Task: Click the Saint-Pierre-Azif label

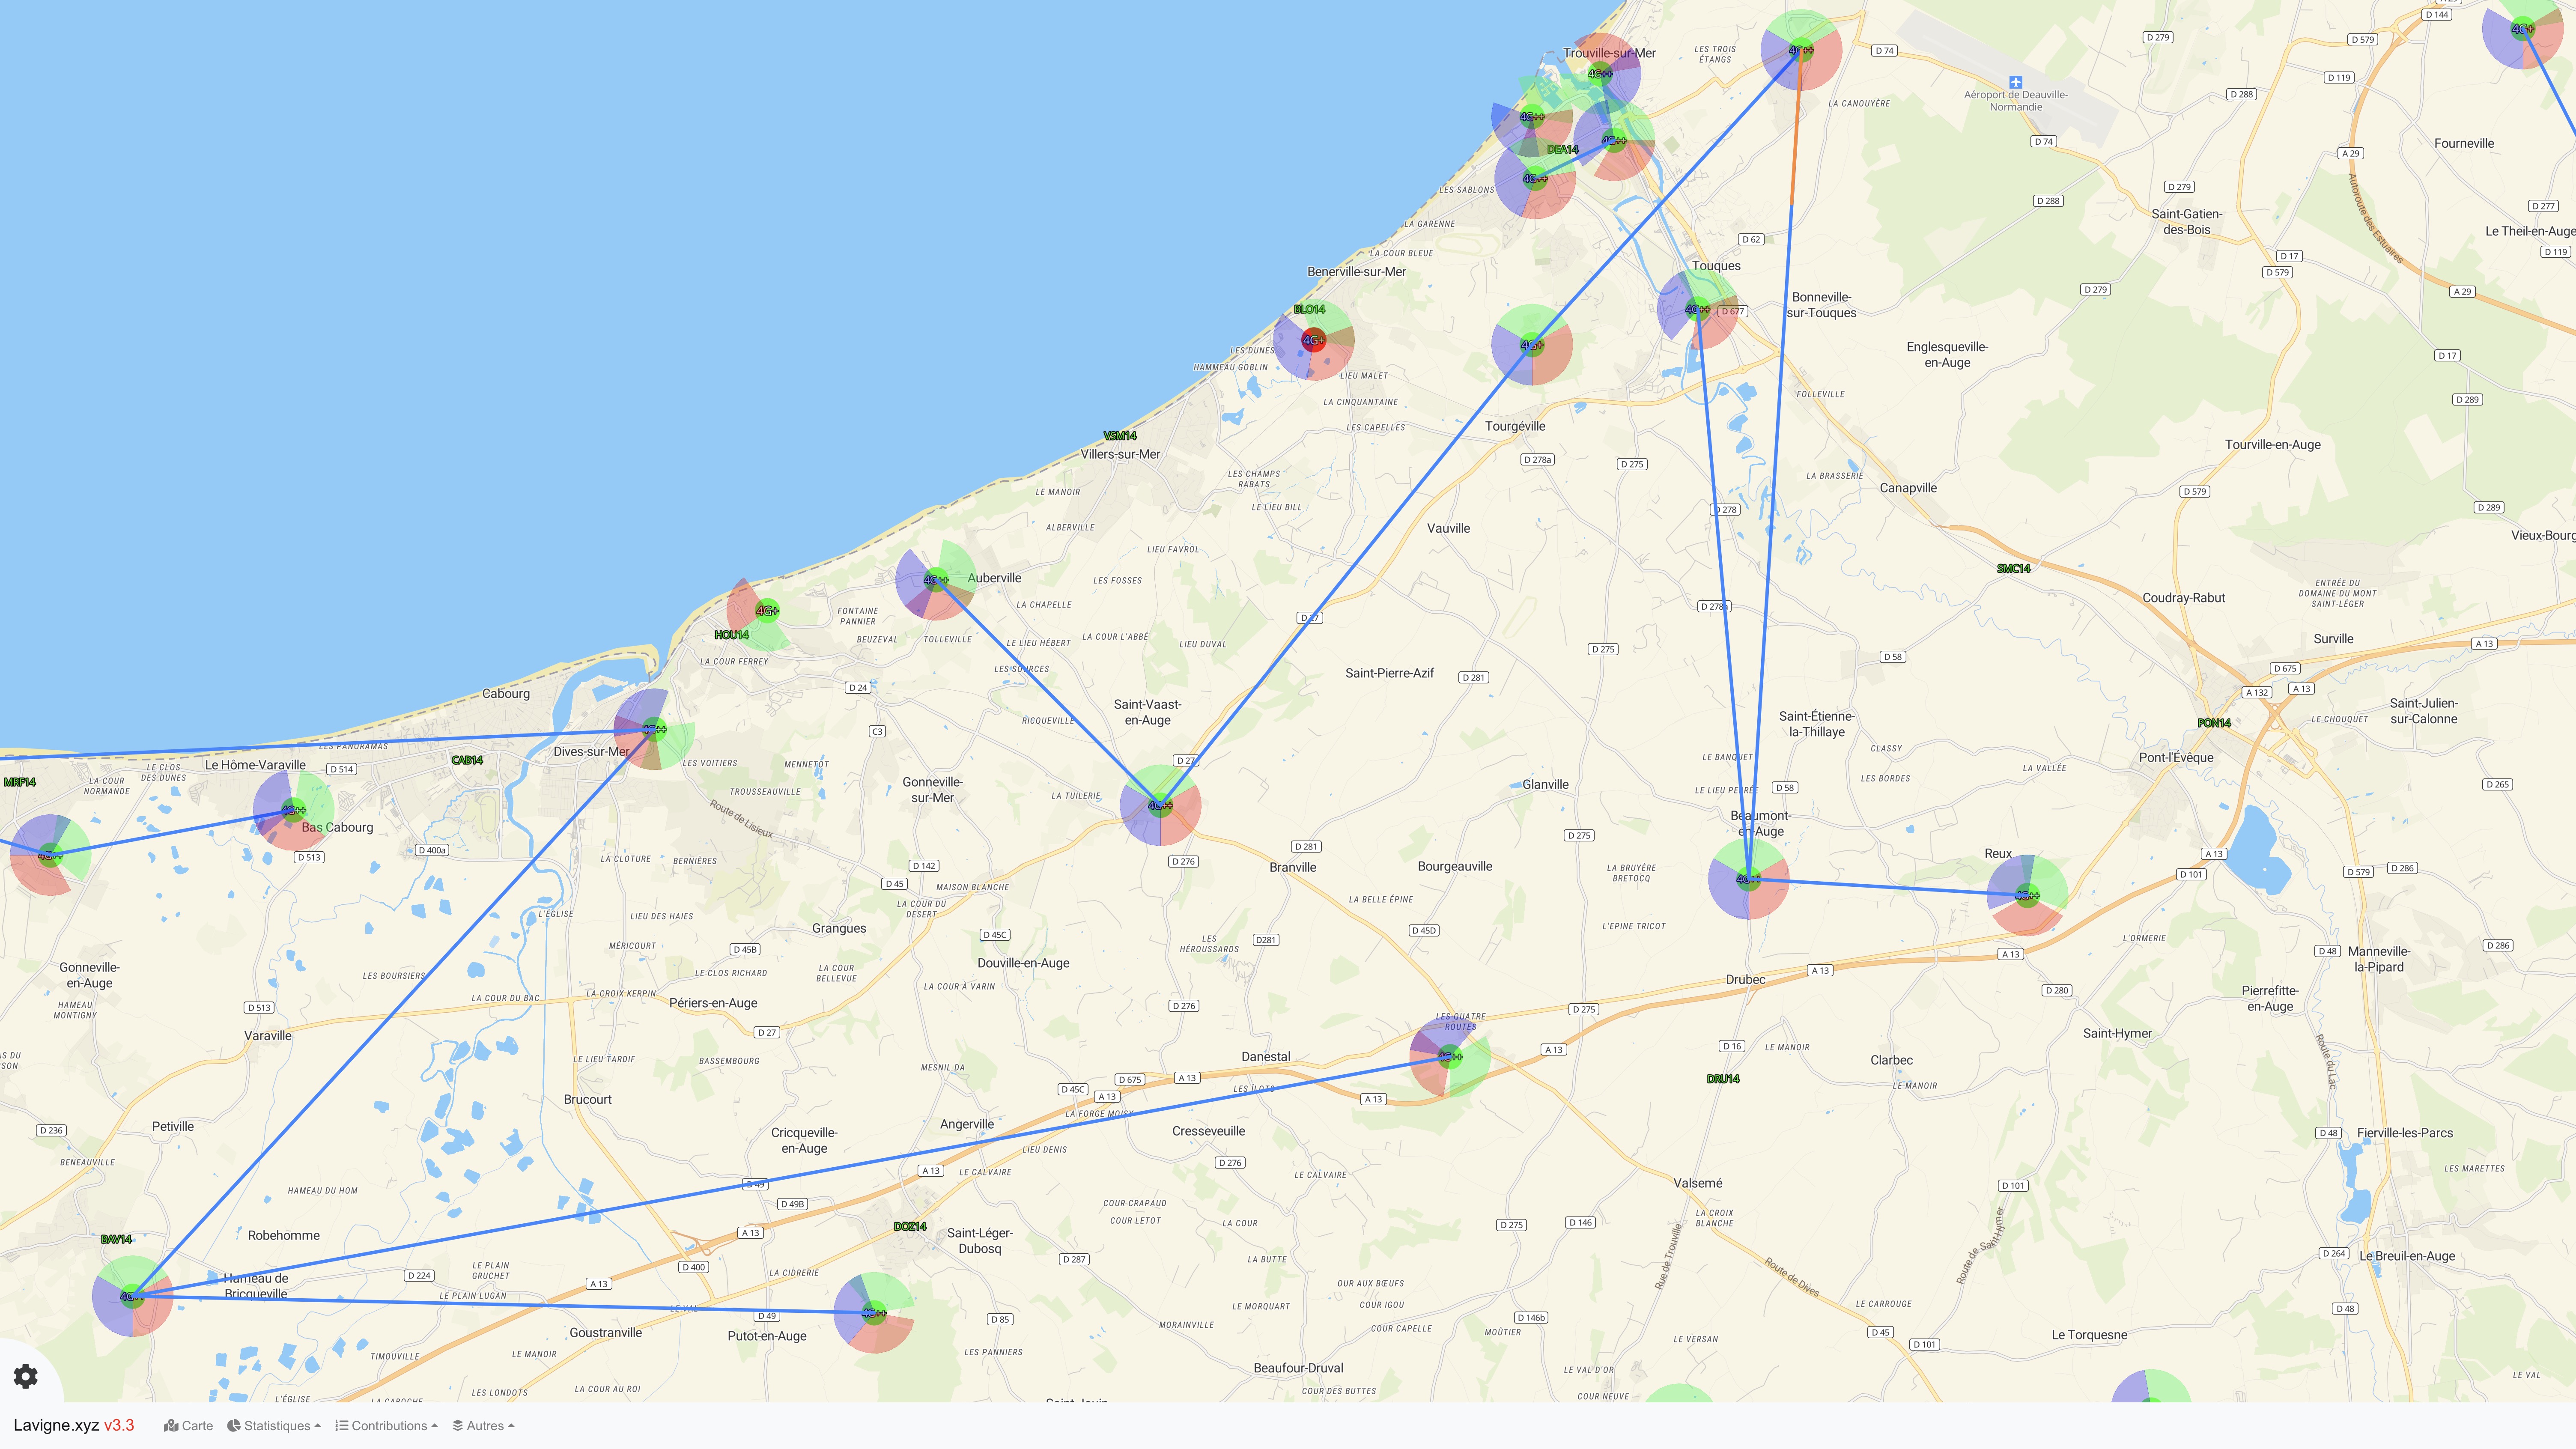Action: pyautogui.click(x=1390, y=673)
